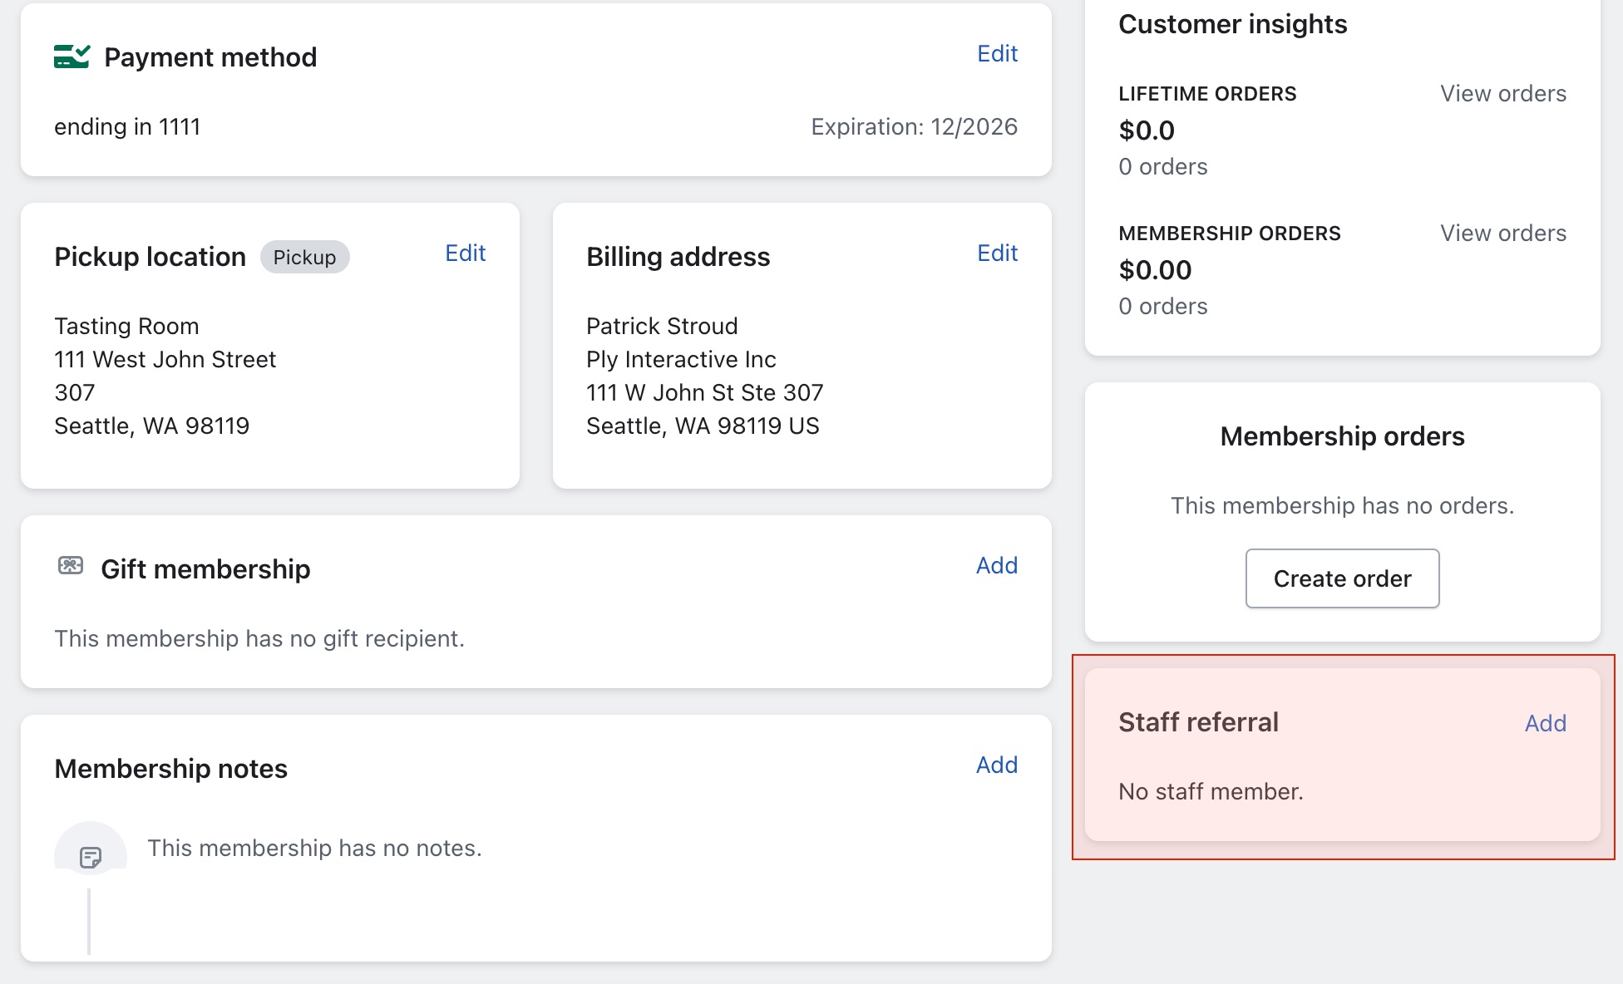The width and height of the screenshot is (1623, 984).
Task: Click the membership notes icon
Action: point(90,856)
